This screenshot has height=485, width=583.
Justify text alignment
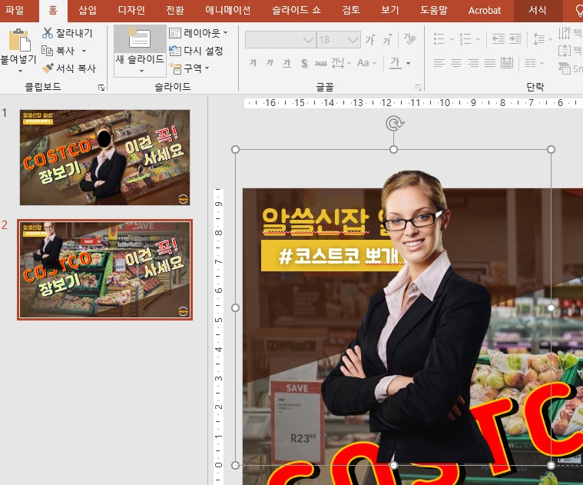tap(490, 63)
